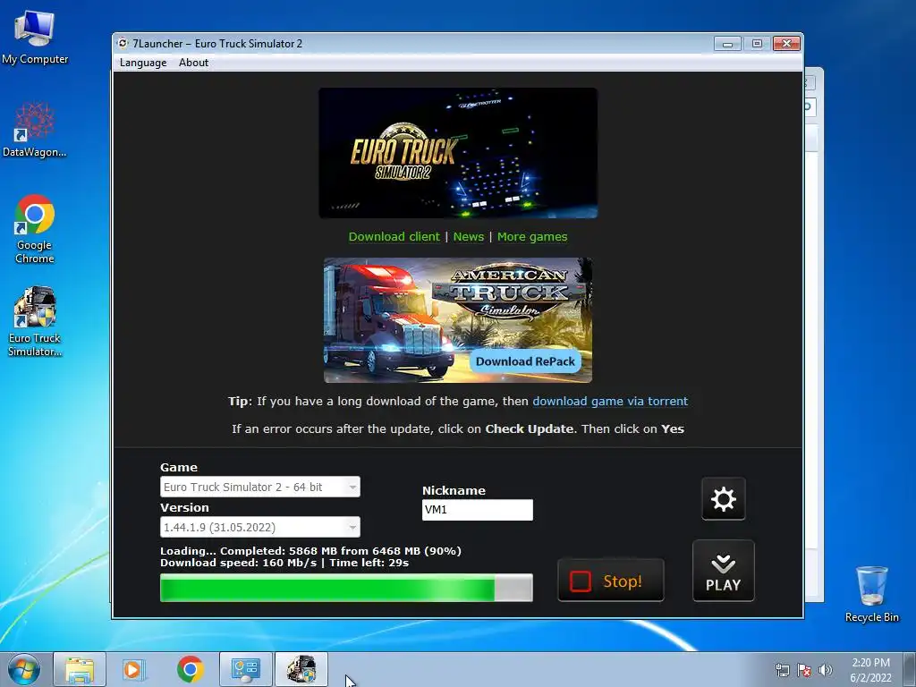The height and width of the screenshot is (687, 916).
Task: Open the More games link
Action: pos(532,236)
